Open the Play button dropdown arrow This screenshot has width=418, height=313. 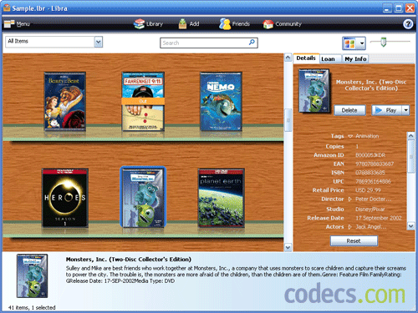click(x=405, y=110)
